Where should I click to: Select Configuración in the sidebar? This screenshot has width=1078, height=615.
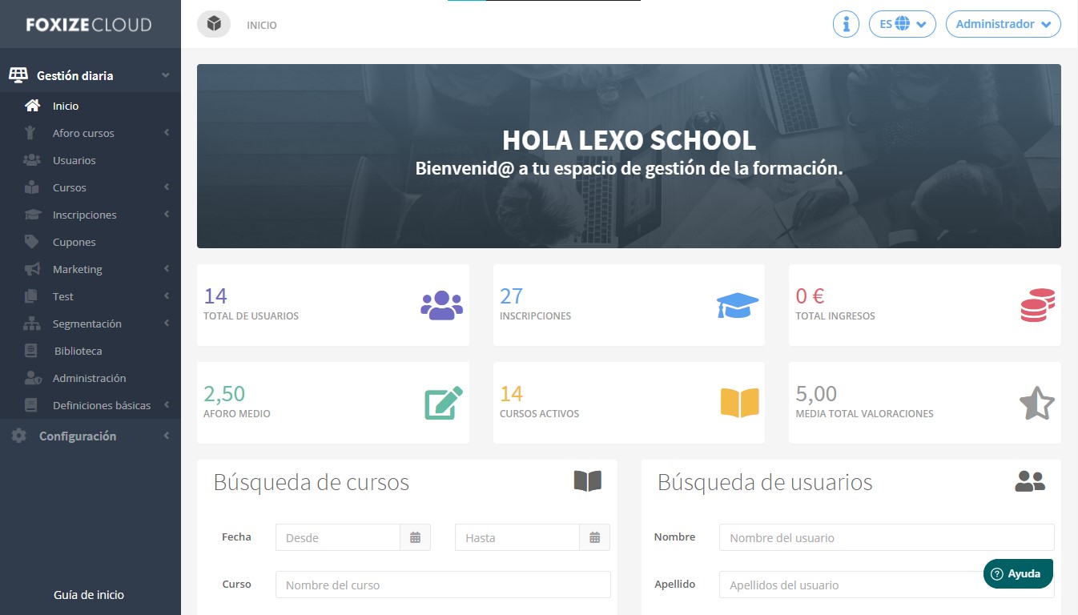point(75,436)
